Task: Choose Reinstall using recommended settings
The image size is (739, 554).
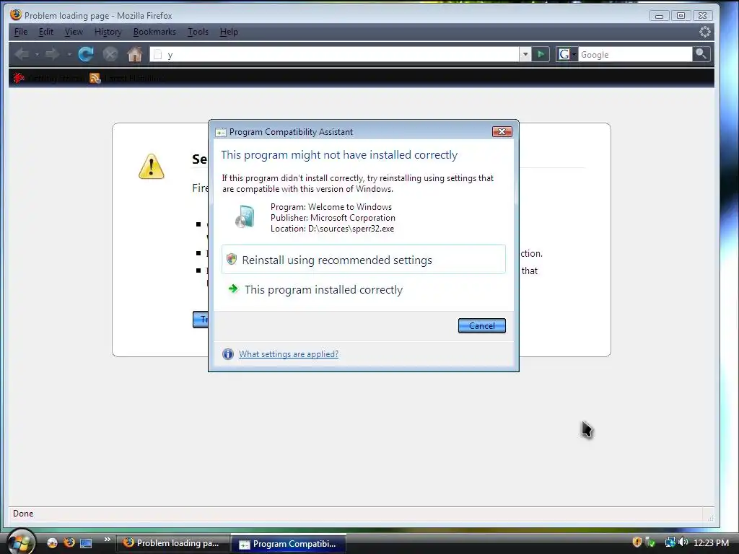Action: pyautogui.click(x=364, y=260)
